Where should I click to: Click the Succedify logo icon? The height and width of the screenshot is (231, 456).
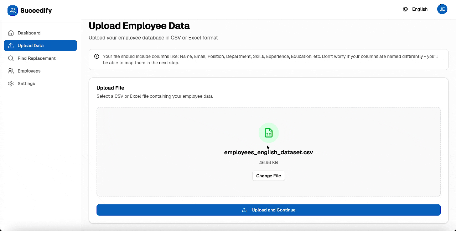click(x=12, y=11)
